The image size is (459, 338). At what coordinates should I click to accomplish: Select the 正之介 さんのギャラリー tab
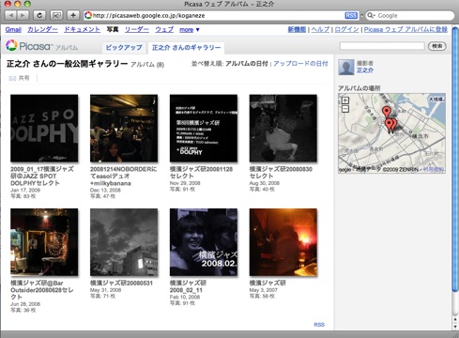pos(186,48)
